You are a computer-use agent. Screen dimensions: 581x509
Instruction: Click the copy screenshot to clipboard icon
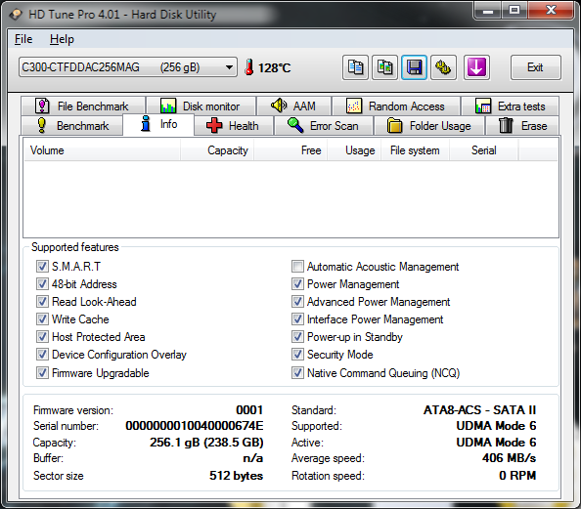pyautogui.click(x=385, y=67)
